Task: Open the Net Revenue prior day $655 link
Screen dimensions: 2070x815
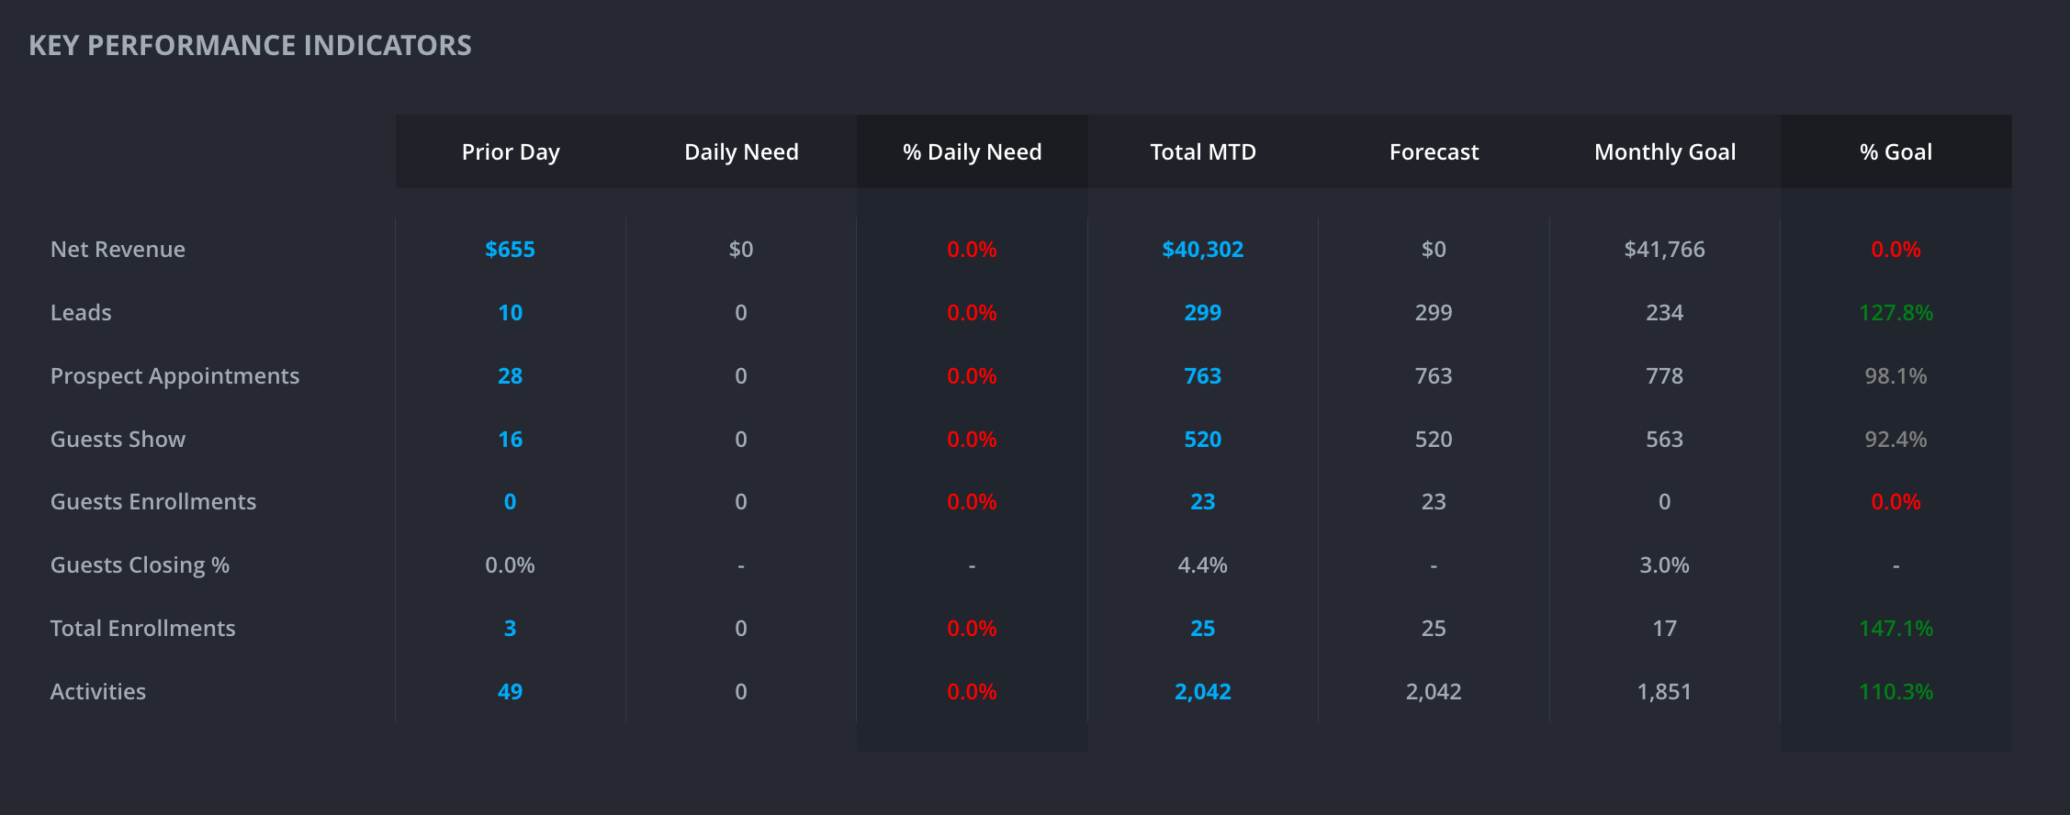Action: pyautogui.click(x=510, y=250)
